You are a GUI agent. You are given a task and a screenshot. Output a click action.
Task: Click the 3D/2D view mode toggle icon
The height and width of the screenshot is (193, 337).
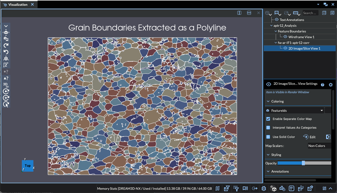point(6,85)
